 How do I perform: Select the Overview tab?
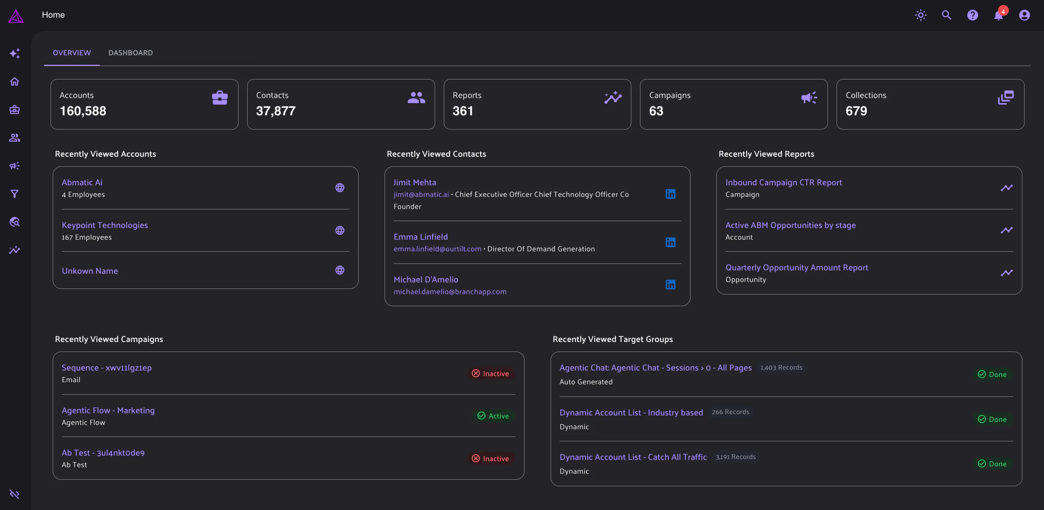72,53
